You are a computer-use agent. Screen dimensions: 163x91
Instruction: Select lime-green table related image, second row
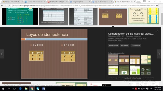[113, 70]
